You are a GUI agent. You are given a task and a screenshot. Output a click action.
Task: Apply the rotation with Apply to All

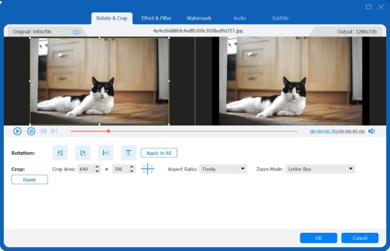pyautogui.click(x=159, y=153)
